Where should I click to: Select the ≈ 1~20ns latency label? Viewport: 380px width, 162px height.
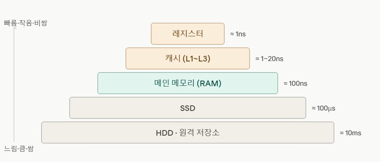click(269, 59)
